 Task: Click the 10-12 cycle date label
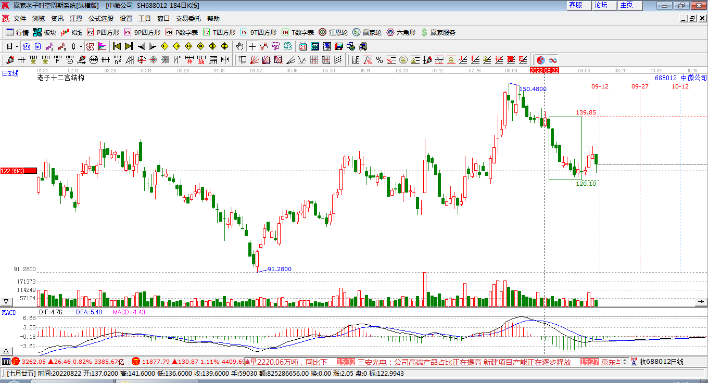(680, 86)
